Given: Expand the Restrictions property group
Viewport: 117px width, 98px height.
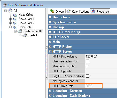Looking at the screenshot, I should coord(50,17).
